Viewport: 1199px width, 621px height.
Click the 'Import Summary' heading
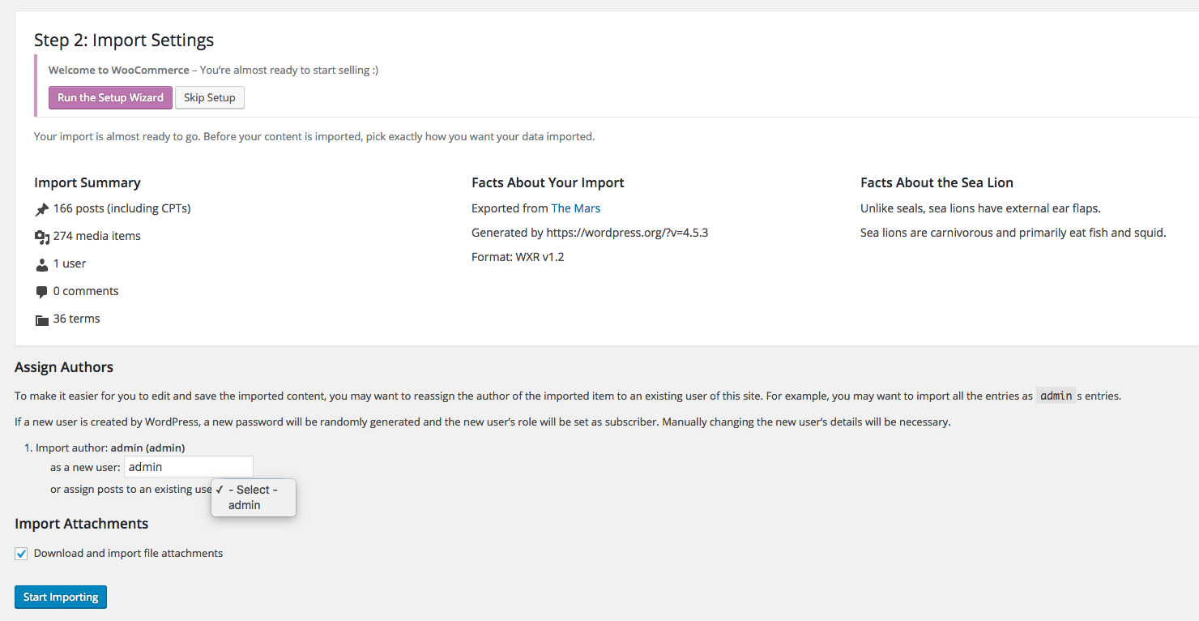tap(87, 182)
